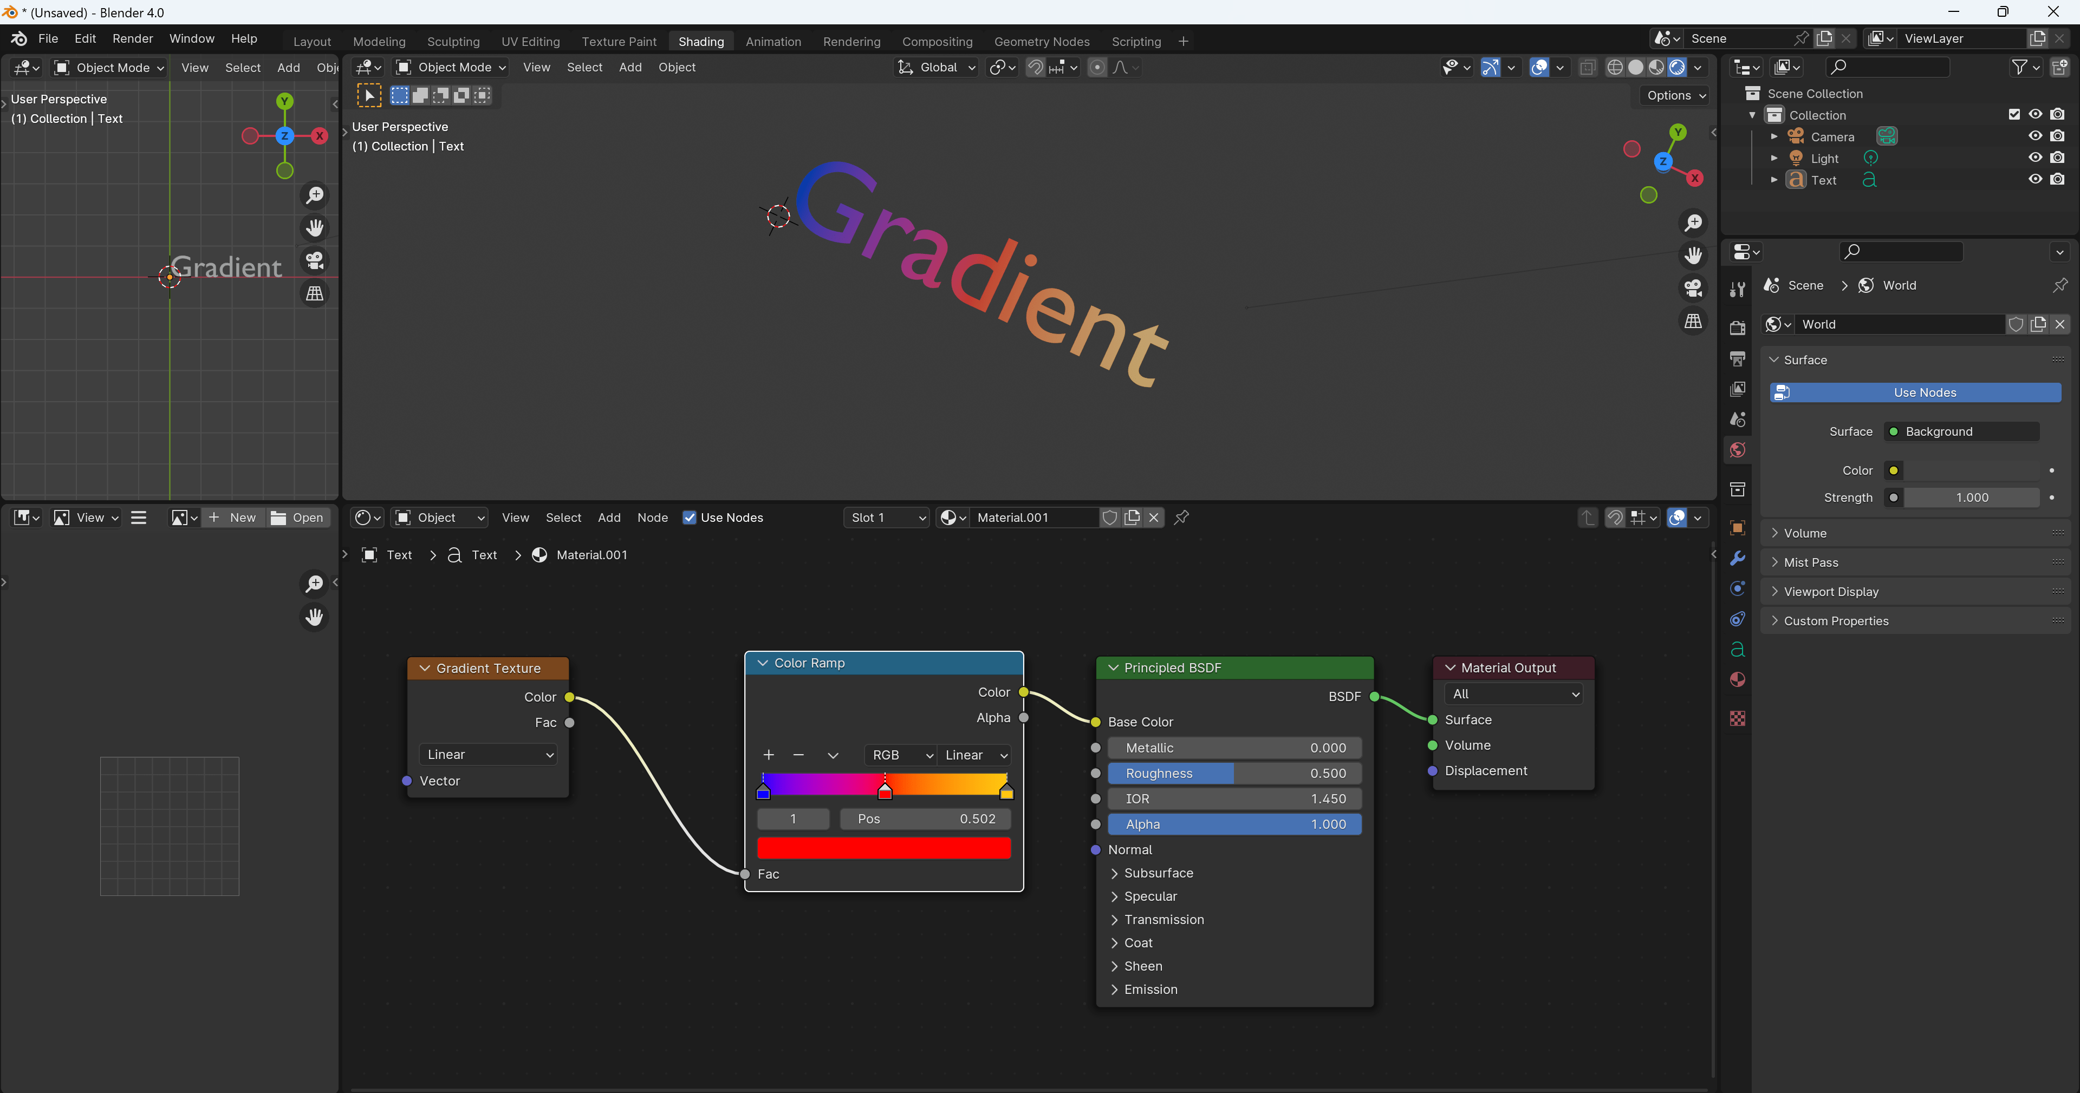Toggle proportional editing in viewport header
Screen dimensions: 2080x1093
(x=1096, y=67)
